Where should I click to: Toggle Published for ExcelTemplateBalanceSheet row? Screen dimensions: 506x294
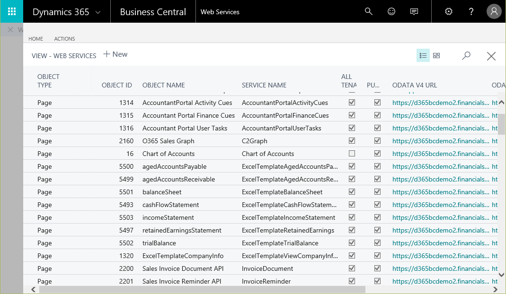point(377,192)
